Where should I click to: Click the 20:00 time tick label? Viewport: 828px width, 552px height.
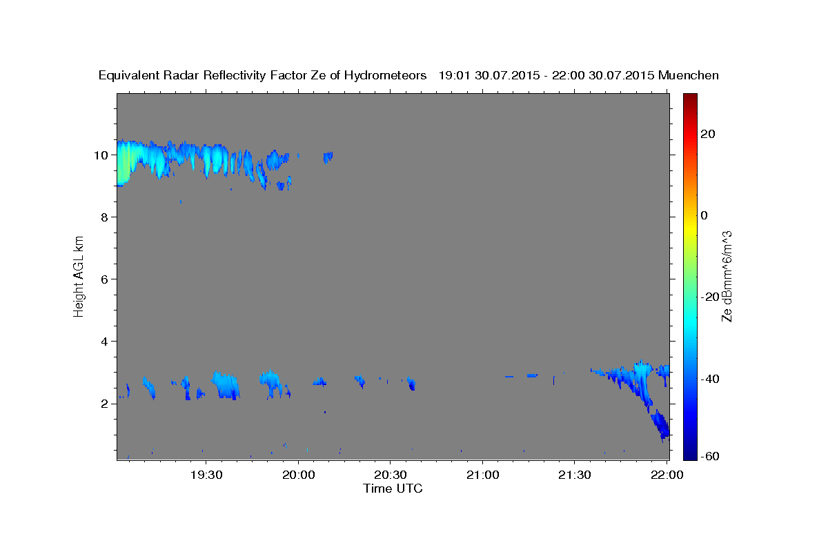(298, 475)
